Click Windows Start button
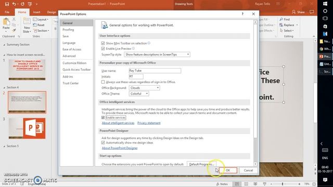 325,4
